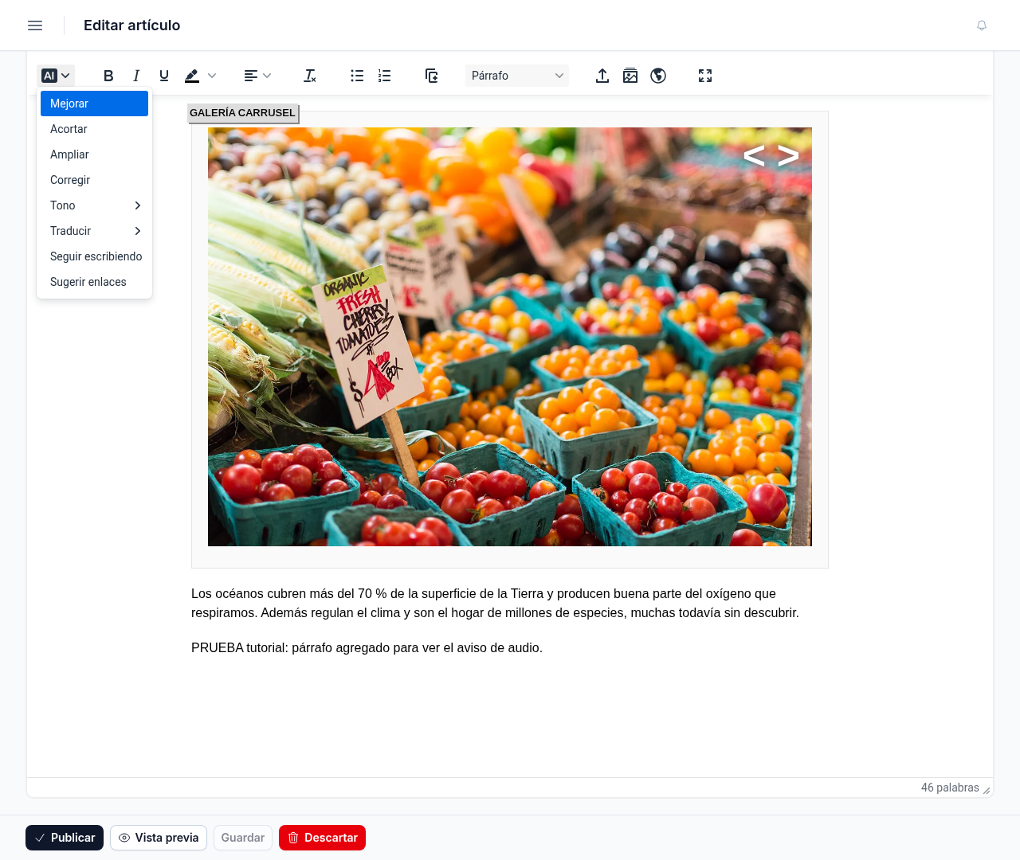
Task: Click the Guardar button
Action: [x=243, y=838]
